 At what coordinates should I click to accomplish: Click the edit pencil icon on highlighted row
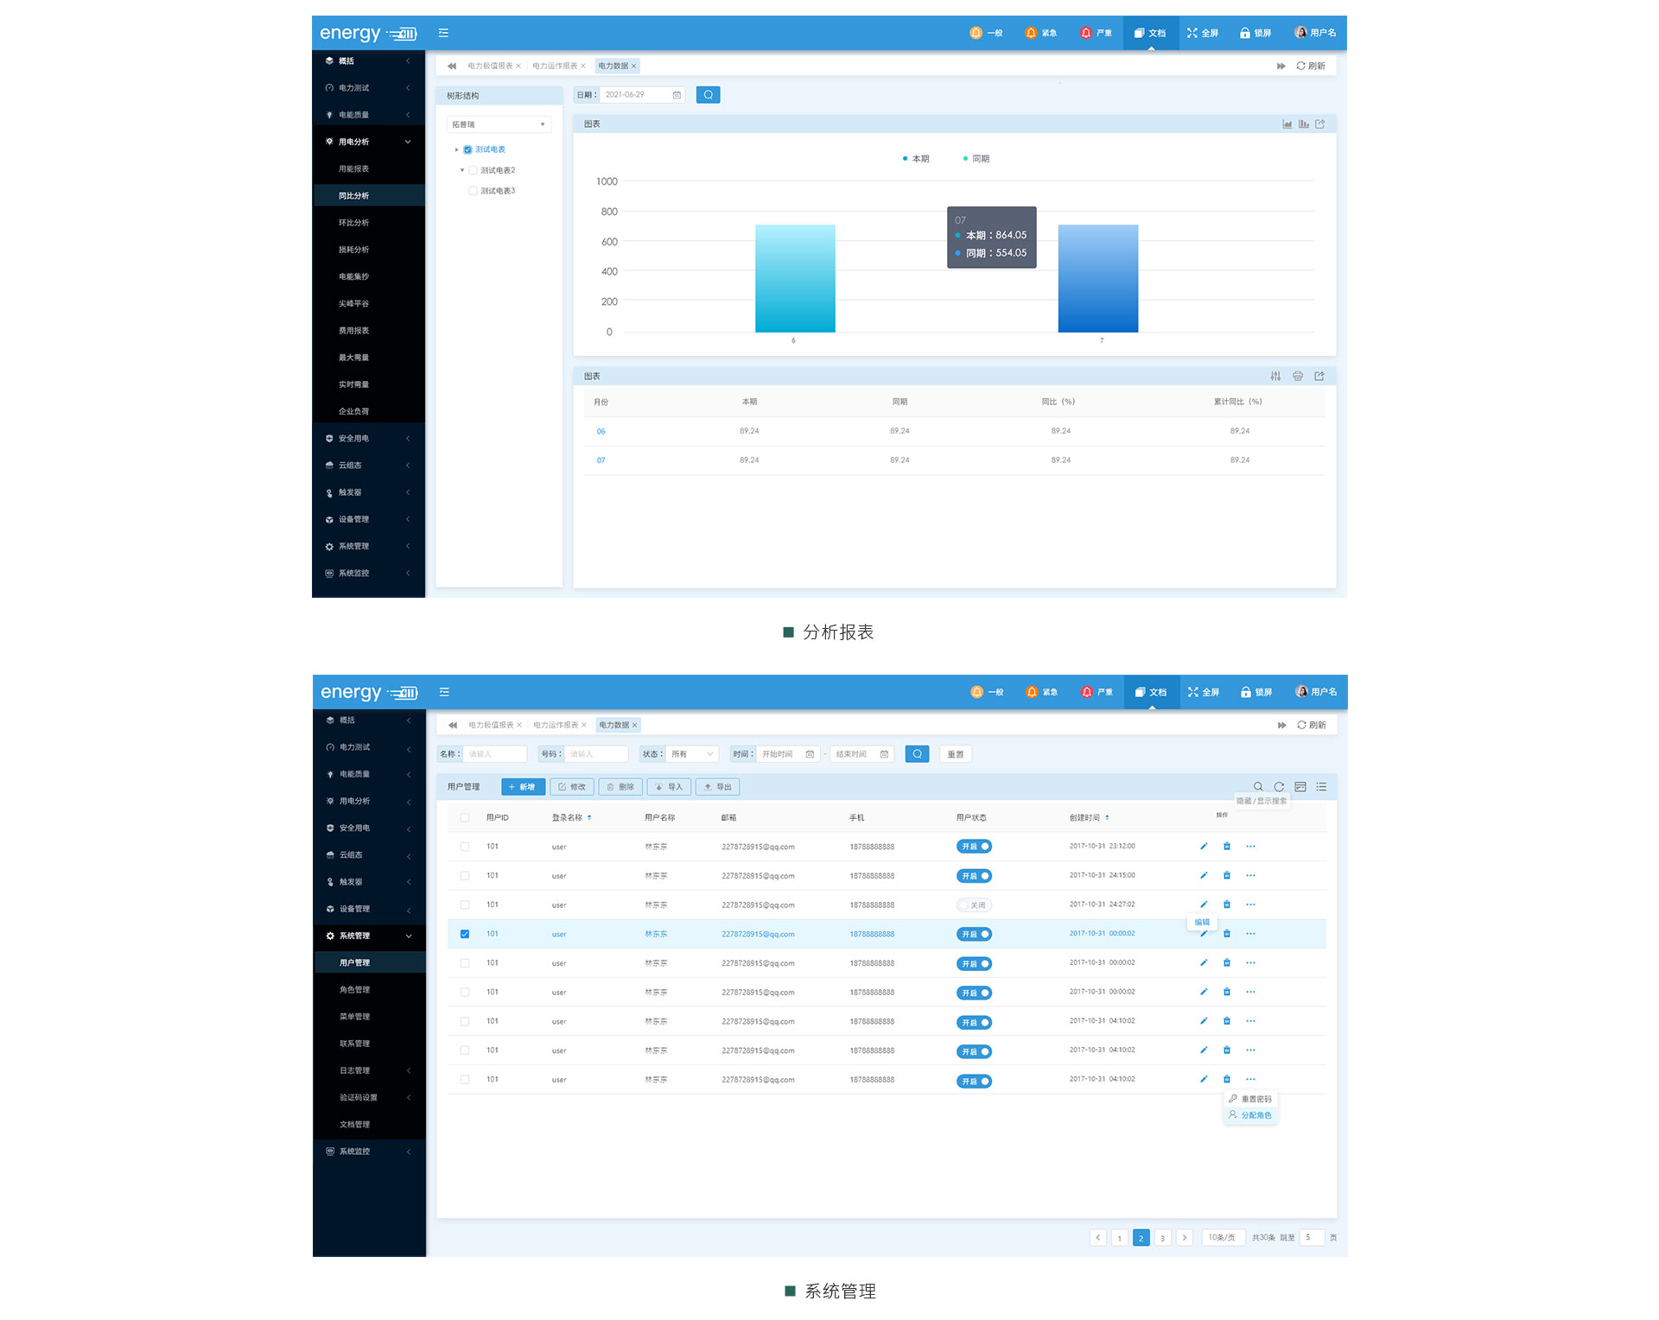click(1201, 934)
